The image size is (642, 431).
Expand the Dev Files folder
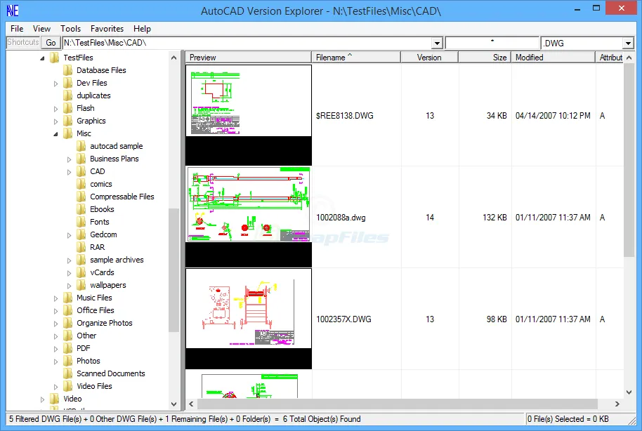(x=55, y=84)
